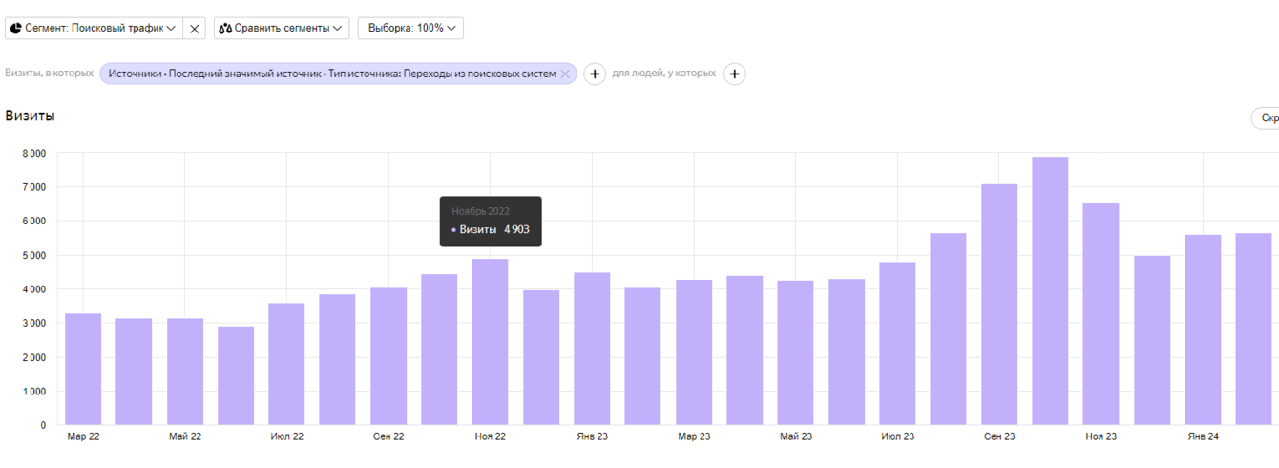Click the 'Ноябрь 2022' tooltip title
The width and height of the screenshot is (1279, 468).
click(x=481, y=211)
